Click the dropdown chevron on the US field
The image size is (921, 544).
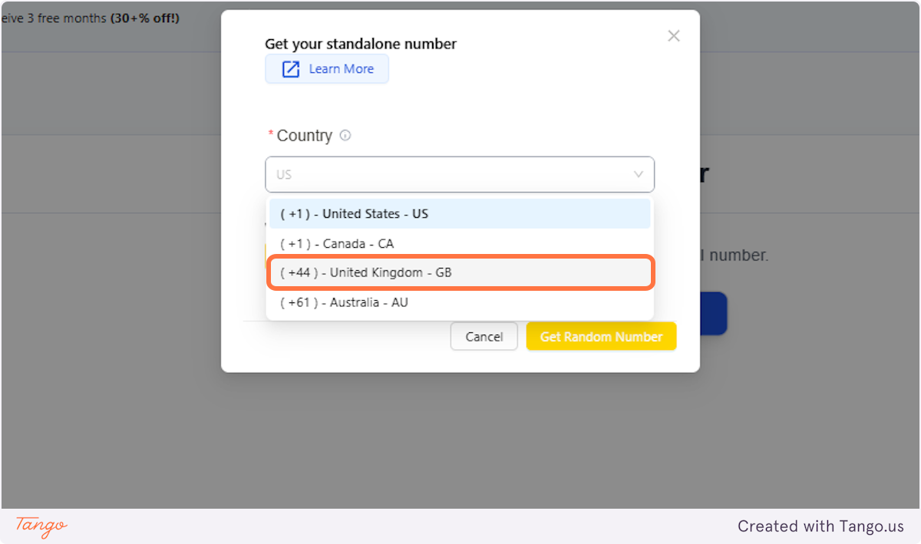coord(638,174)
